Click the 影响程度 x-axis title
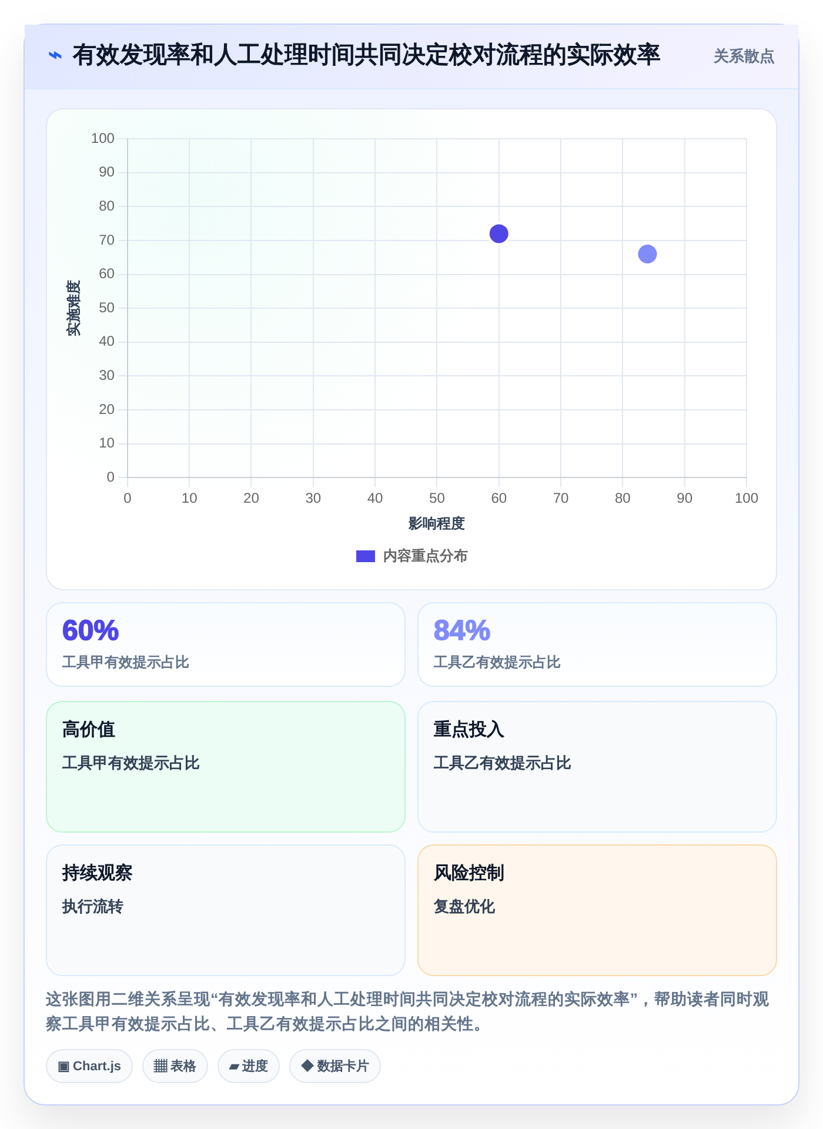This screenshot has height=1129, width=823. (x=437, y=523)
